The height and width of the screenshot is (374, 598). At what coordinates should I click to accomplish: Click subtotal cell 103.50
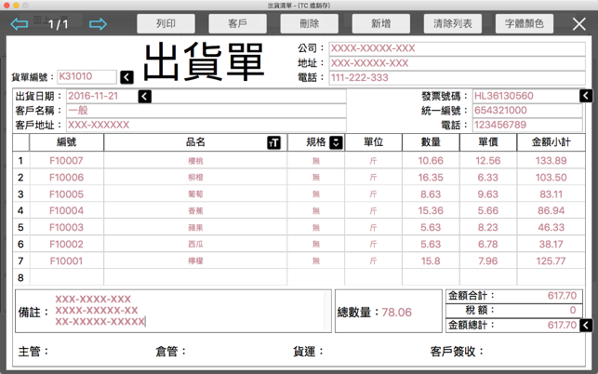pyautogui.click(x=551, y=178)
